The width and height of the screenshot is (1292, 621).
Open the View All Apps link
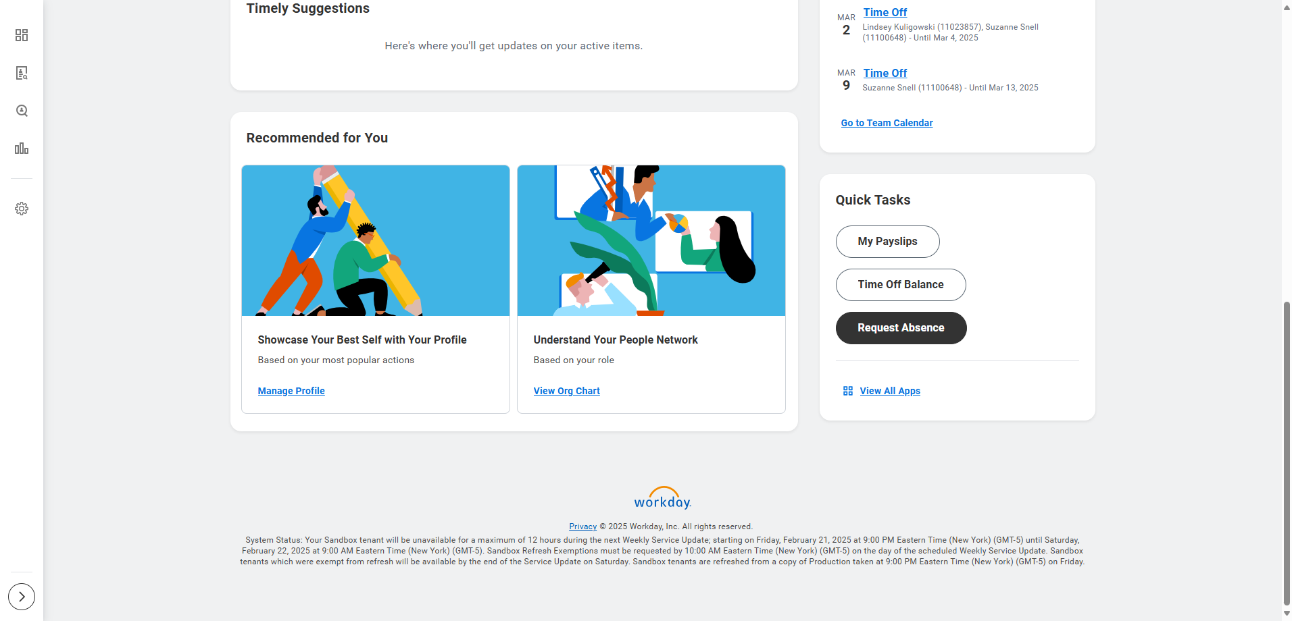[890, 391]
